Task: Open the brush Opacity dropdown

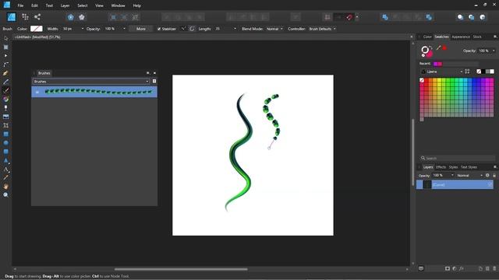Action: click(x=124, y=29)
